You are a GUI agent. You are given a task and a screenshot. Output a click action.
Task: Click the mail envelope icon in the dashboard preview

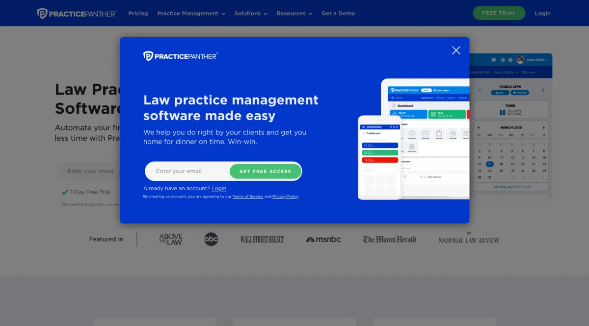point(494,60)
